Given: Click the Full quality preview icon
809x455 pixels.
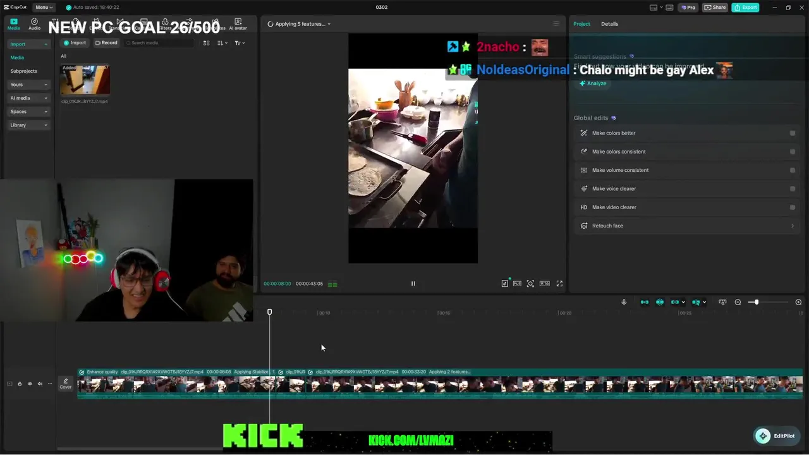Looking at the screenshot, I should click(517, 284).
